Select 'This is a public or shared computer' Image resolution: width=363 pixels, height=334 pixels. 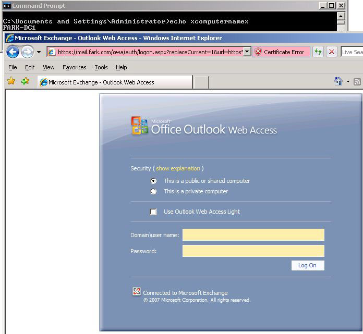(x=153, y=181)
